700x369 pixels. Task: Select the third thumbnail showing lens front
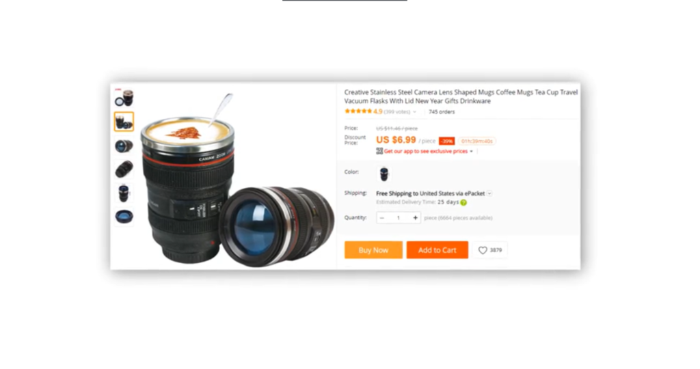coord(124,146)
